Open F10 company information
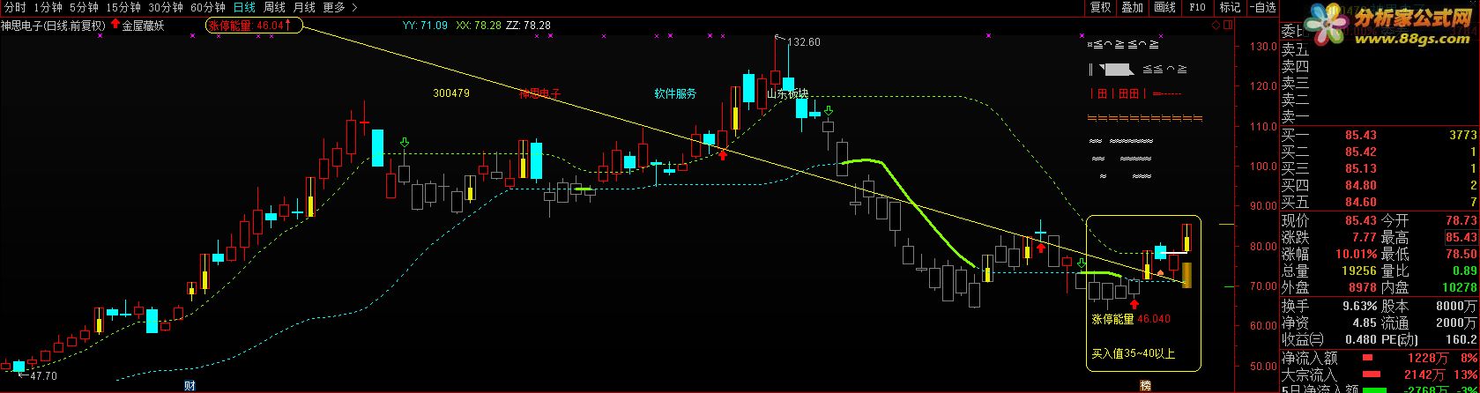The height and width of the screenshot is (393, 1480). click(1196, 7)
